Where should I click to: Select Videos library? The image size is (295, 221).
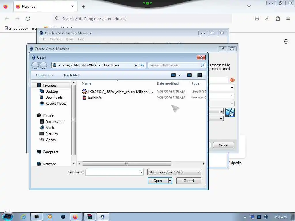[x=50, y=140]
